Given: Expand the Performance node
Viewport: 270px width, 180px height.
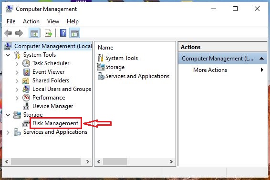Looking at the screenshot, I should pos(17,99).
